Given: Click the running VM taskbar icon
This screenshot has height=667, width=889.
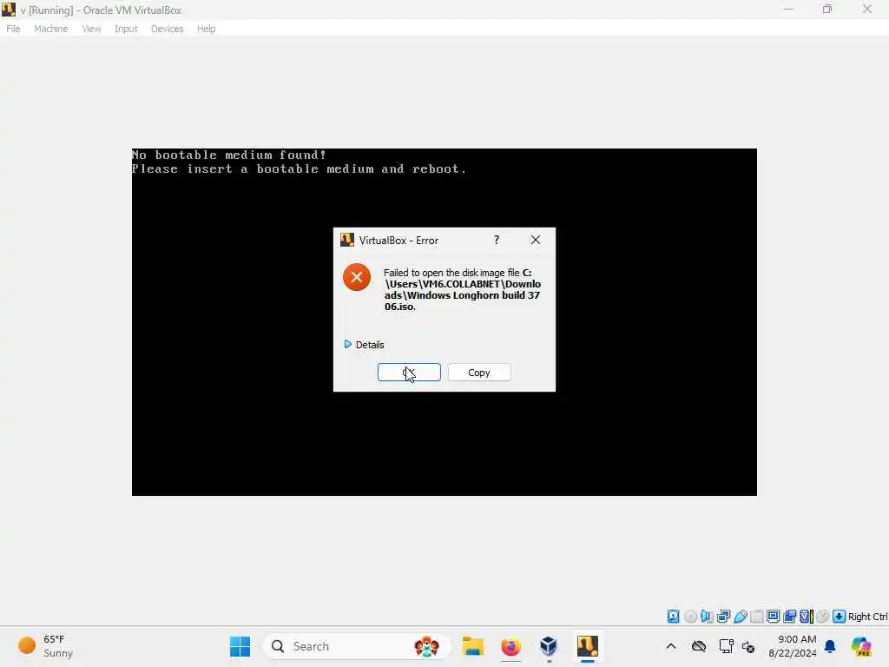Looking at the screenshot, I should (x=588, y=646).
